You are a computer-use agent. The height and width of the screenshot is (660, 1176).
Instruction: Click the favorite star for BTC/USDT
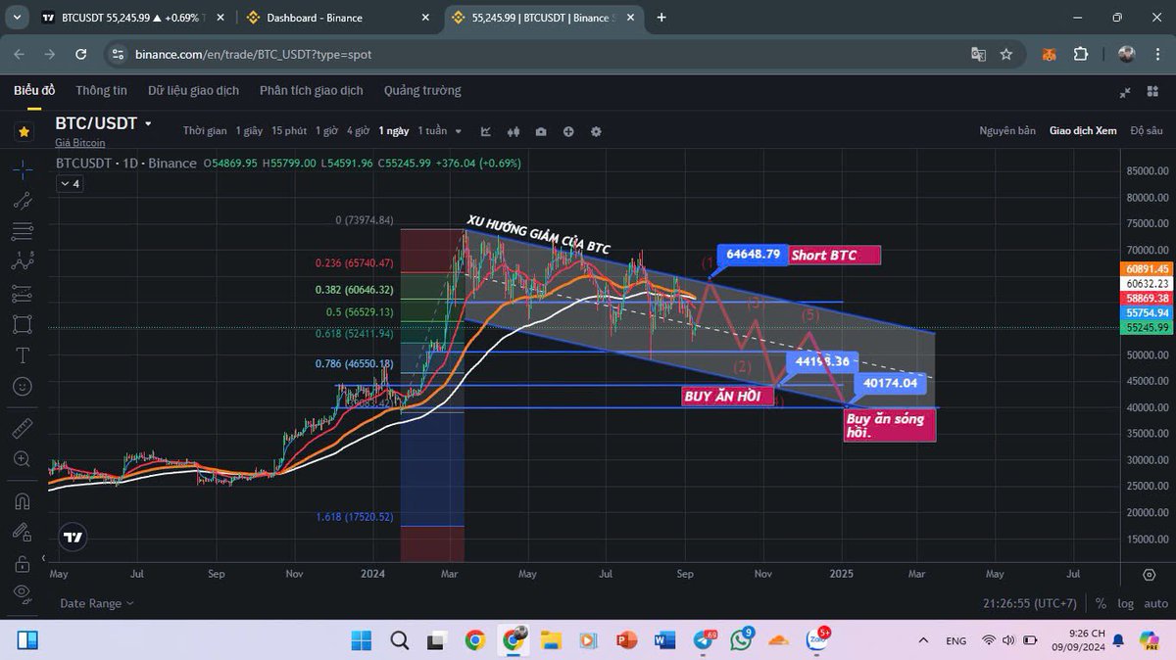(24, 130)
